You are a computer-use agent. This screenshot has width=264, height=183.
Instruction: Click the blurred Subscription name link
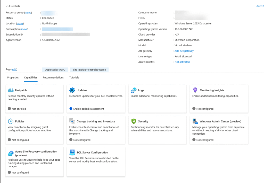point(57,29)
